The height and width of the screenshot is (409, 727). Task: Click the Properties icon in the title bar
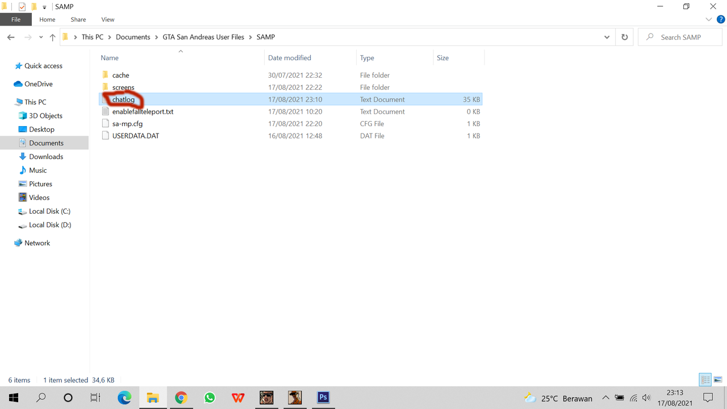pyautogui.click(x=22, y=7)
